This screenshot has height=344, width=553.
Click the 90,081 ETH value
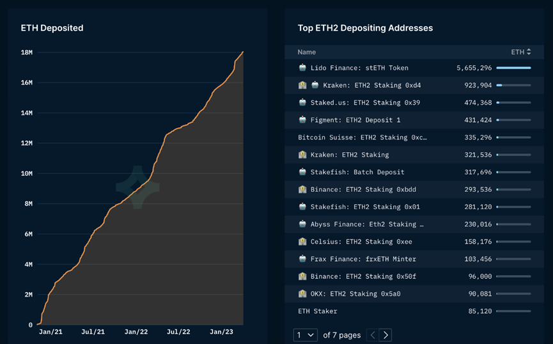[x=480, y=293]
